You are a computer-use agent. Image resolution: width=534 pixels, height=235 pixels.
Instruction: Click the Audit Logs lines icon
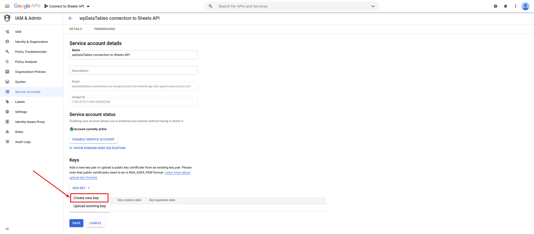[x=7, y=142]
